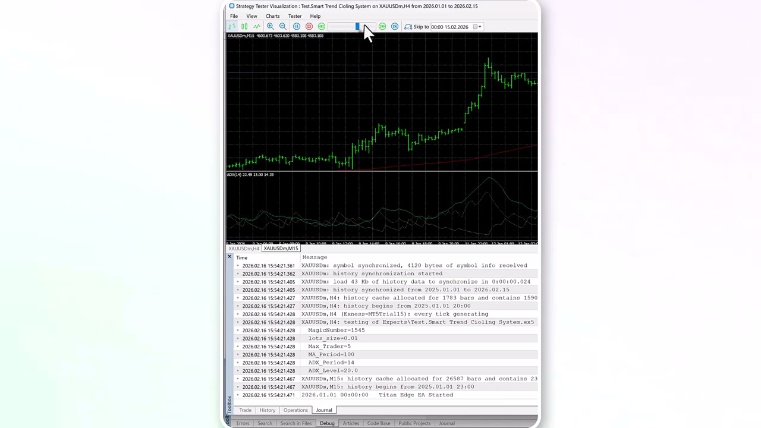Open the Operations tab
The image size is (761, 428).
pos(295,410)
